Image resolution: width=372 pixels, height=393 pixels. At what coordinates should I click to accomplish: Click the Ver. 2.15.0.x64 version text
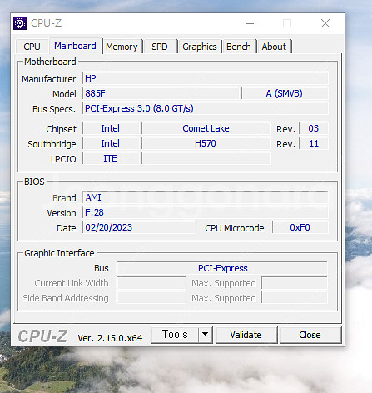coord(110,338)
